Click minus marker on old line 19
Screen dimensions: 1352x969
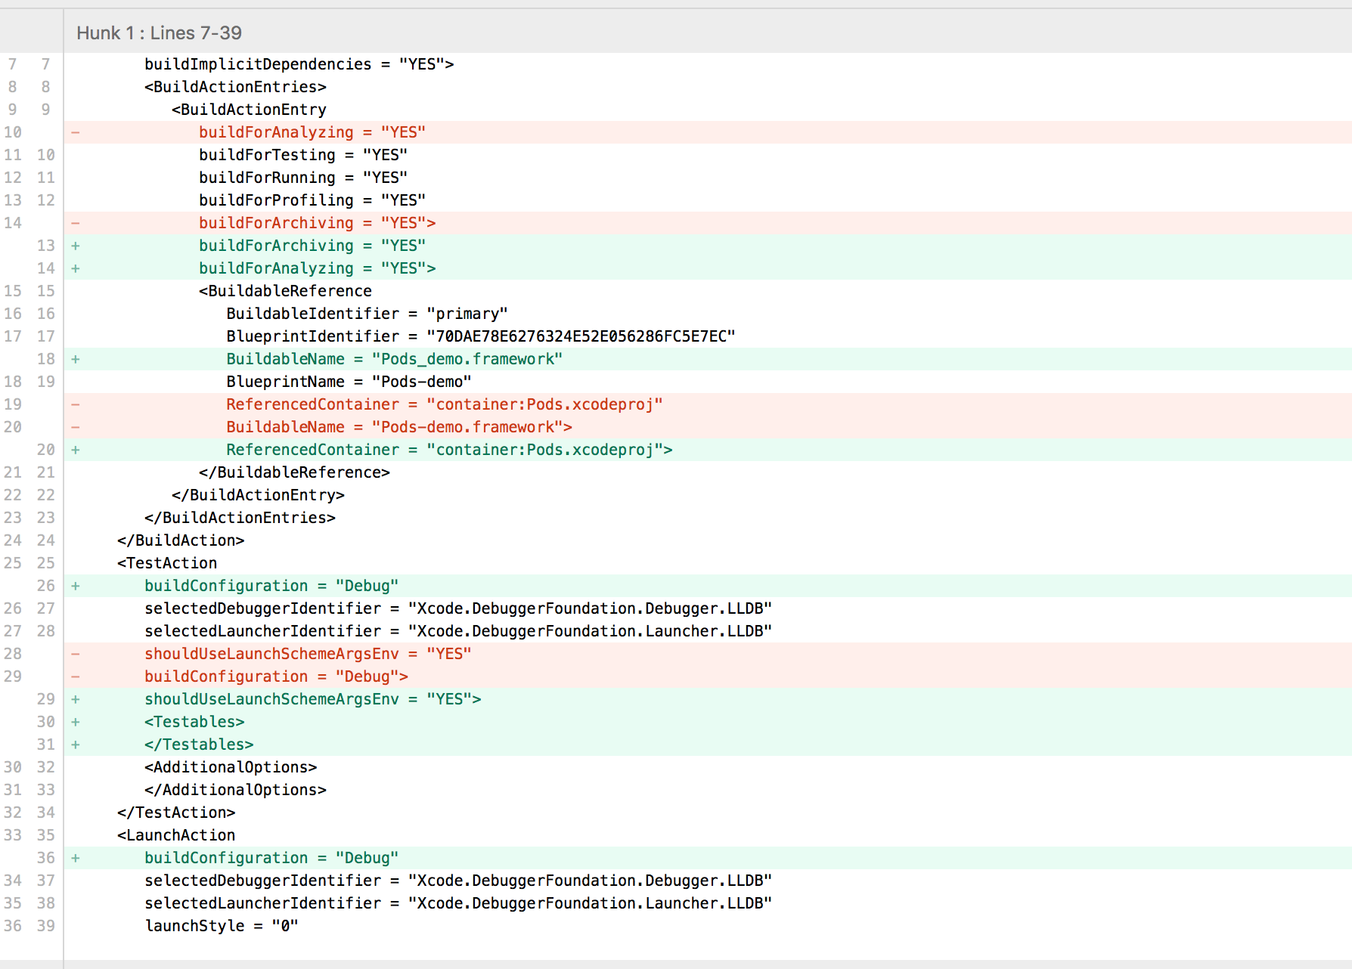tap(76, 404)
